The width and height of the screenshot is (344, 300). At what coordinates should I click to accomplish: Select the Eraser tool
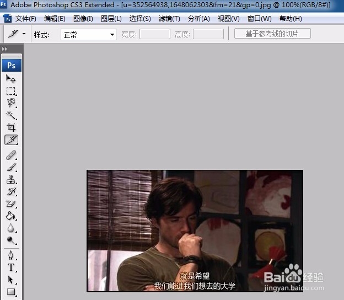point(11,204)
